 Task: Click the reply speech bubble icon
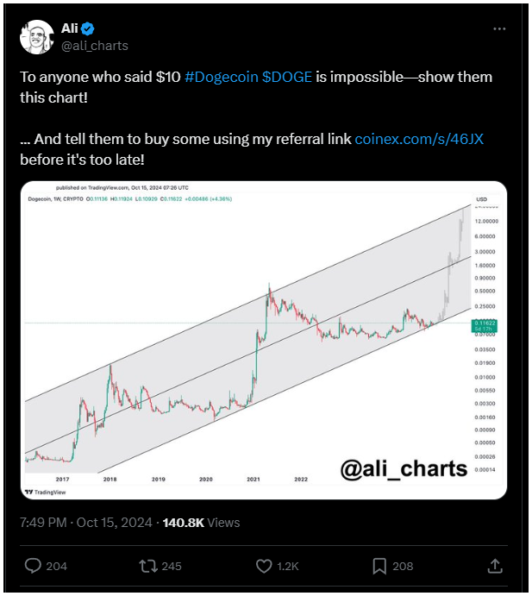(33, 566)
